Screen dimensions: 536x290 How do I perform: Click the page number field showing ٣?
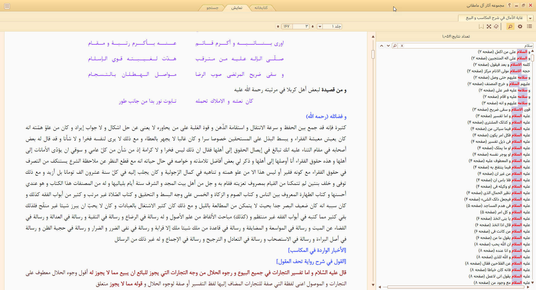(x=301, y=26)
